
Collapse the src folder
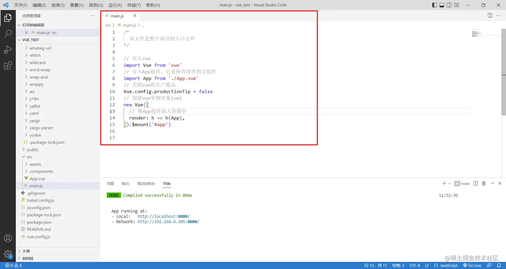click(x=58, y=157)
